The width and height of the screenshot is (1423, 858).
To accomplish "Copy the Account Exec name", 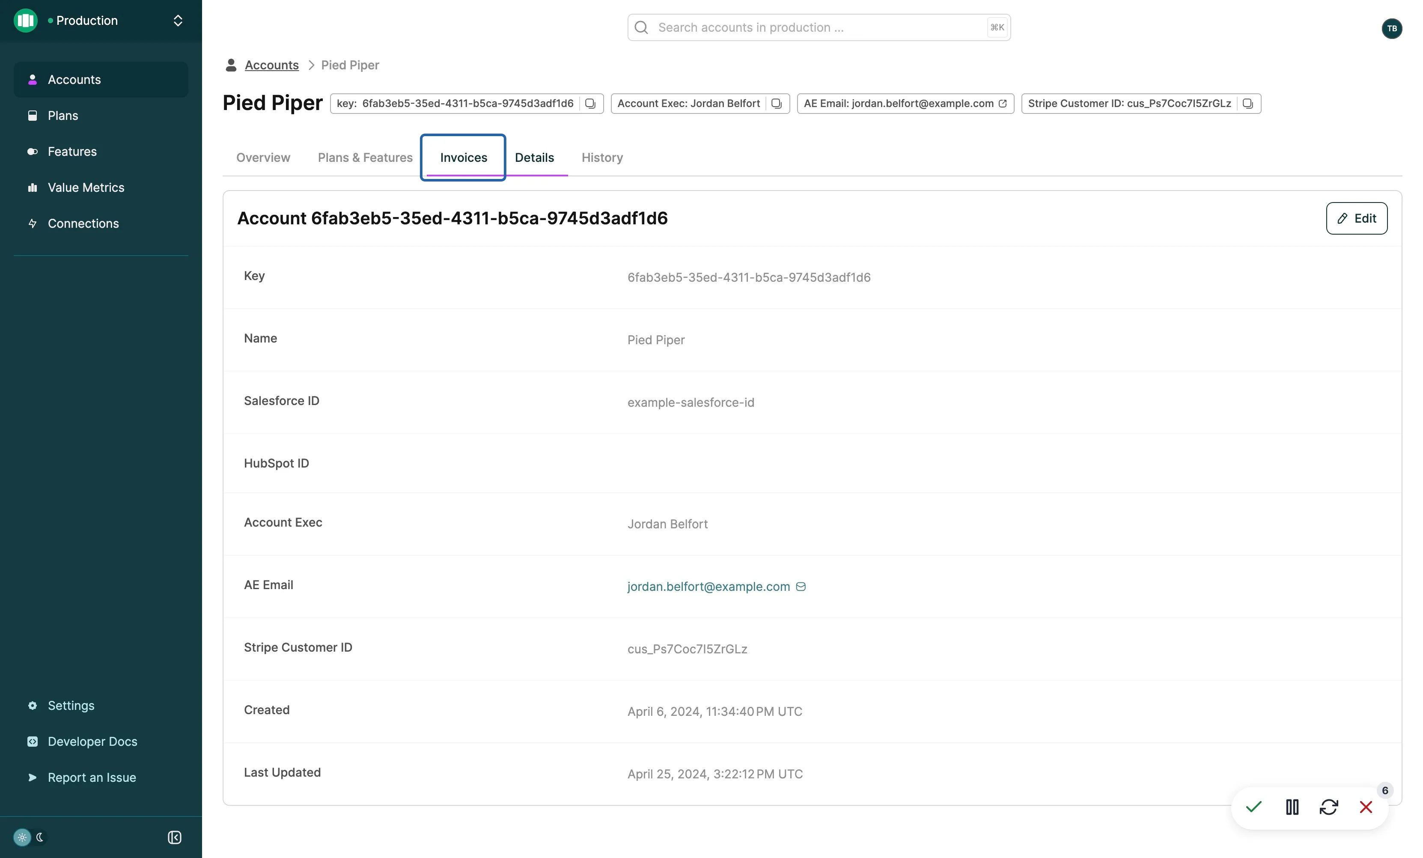I will pyautogui.click(x=776, y=103).
